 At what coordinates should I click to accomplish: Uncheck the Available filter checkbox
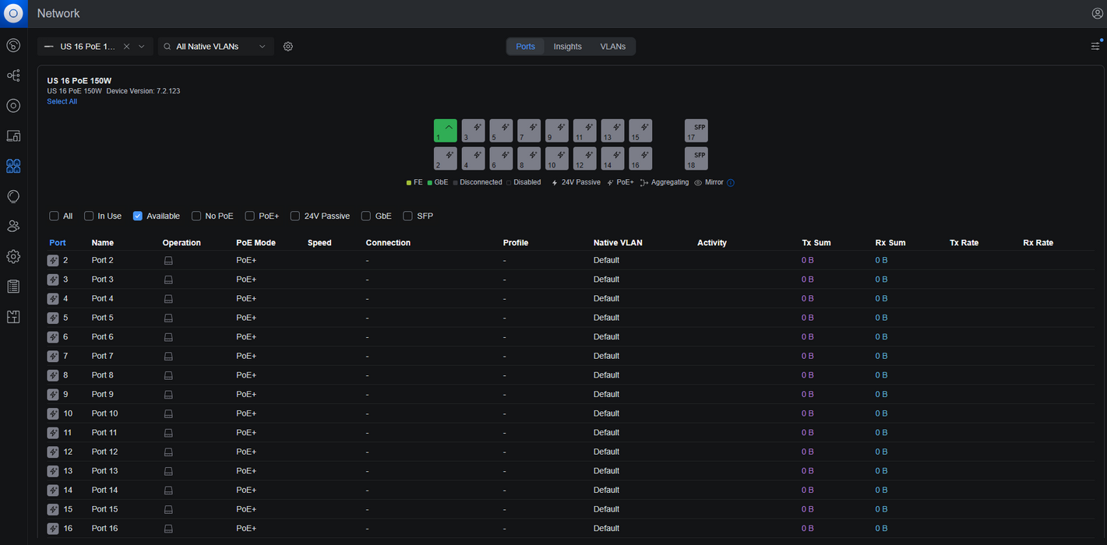(138, 216)
